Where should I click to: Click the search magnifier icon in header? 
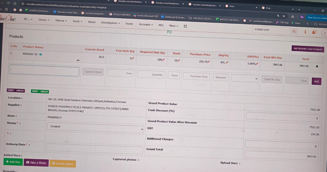pyautogui.click(x=294, y=31)
